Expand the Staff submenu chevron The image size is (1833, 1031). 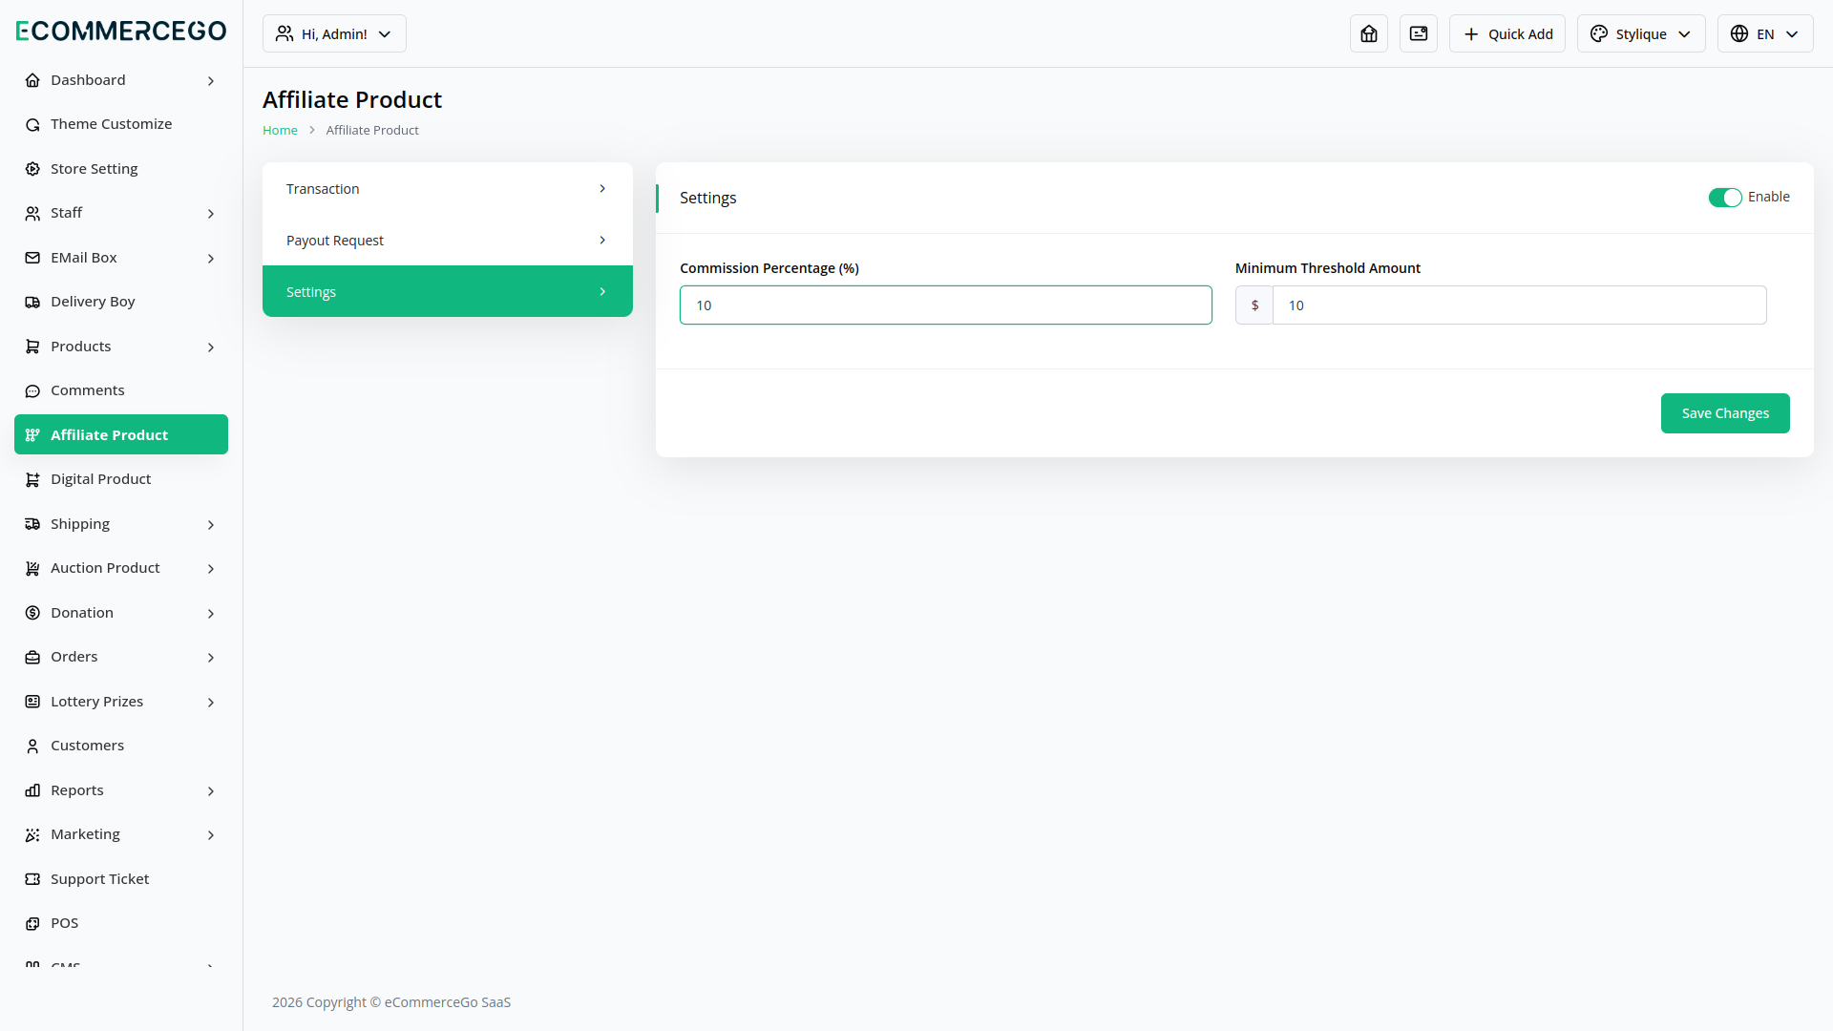click(211, 214)
